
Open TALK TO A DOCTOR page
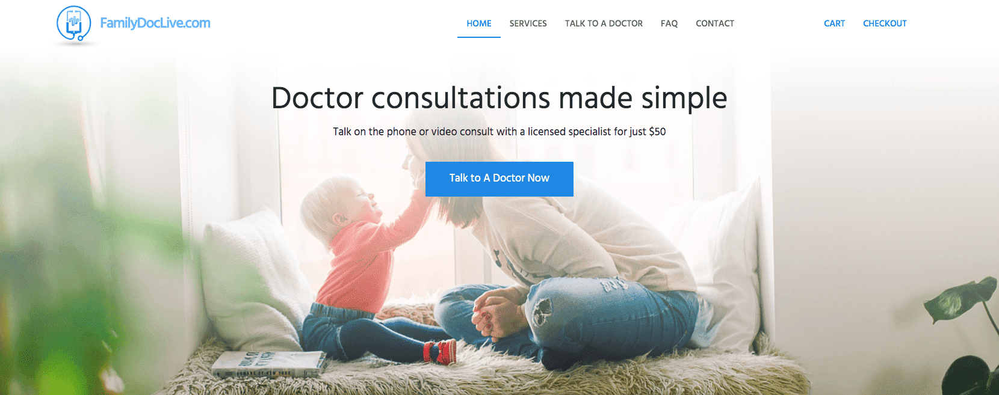tap(604, 23)
